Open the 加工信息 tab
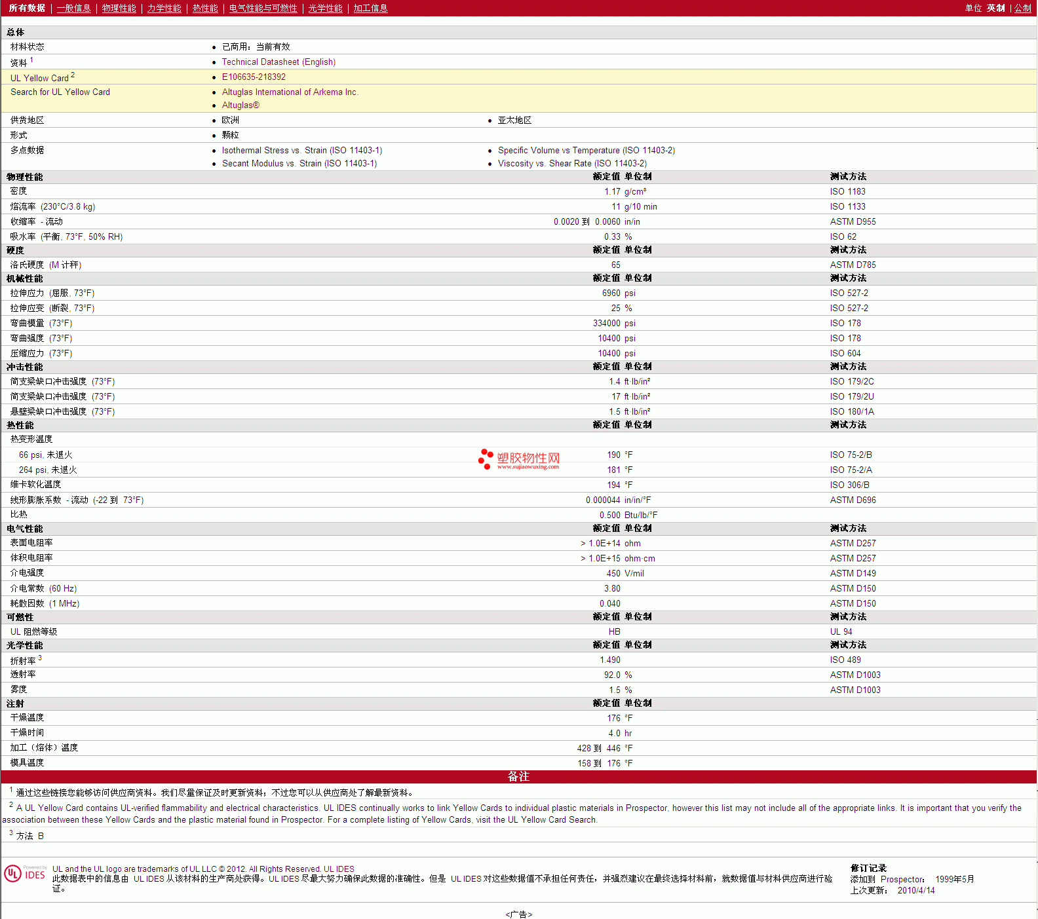This screenshot has width=1038, height=919. (x=370, y=8)
